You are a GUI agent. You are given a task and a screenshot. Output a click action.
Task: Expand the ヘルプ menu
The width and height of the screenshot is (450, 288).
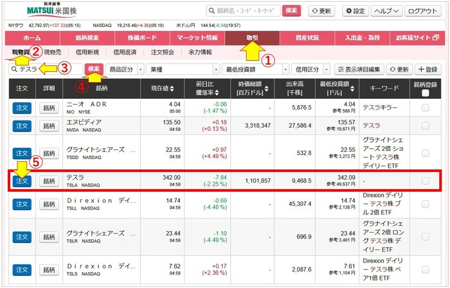[386, 11]
